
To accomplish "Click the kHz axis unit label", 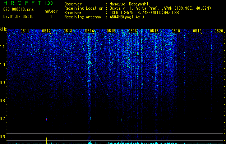I will (x=3, y=29).
